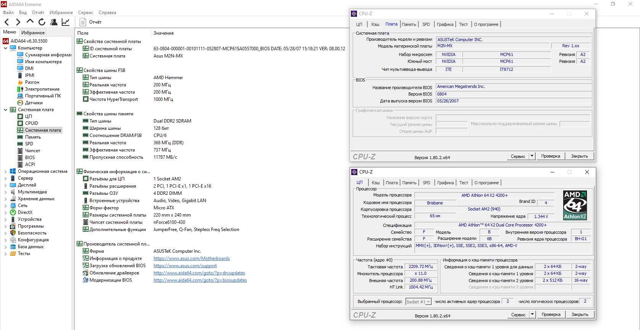Open the asus.com/support BIOS link

[185, 266]
